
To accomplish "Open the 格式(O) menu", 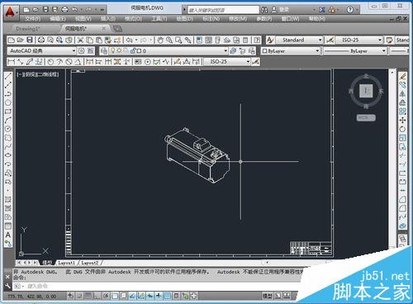I will coord(134,19).
